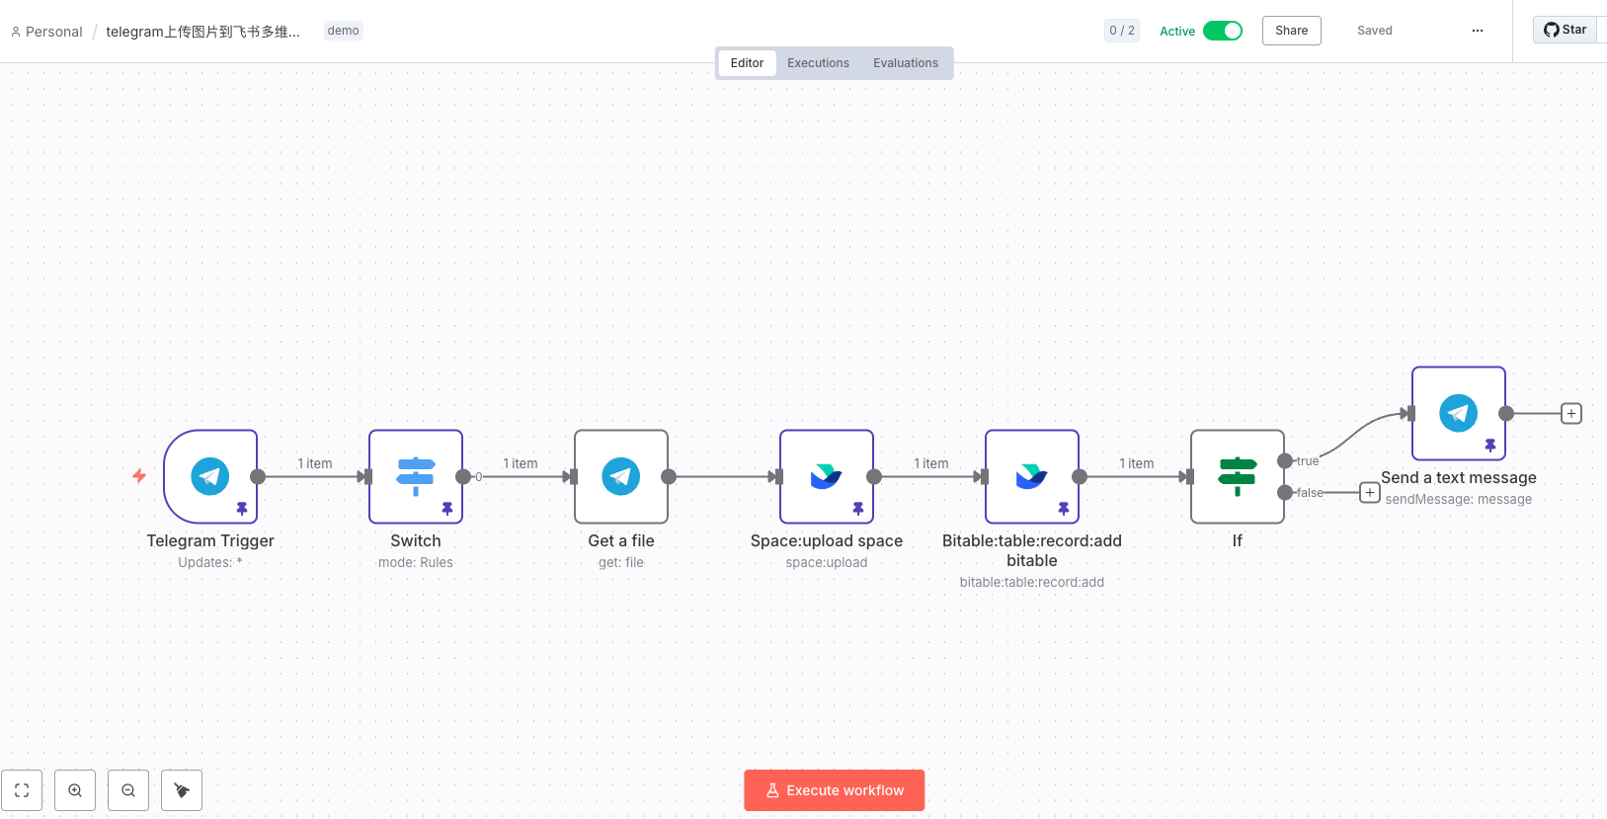This screenshot has height=819, width=1607.
Task: Switch to the Evaluations tab
Action: [x=905, y=63]
